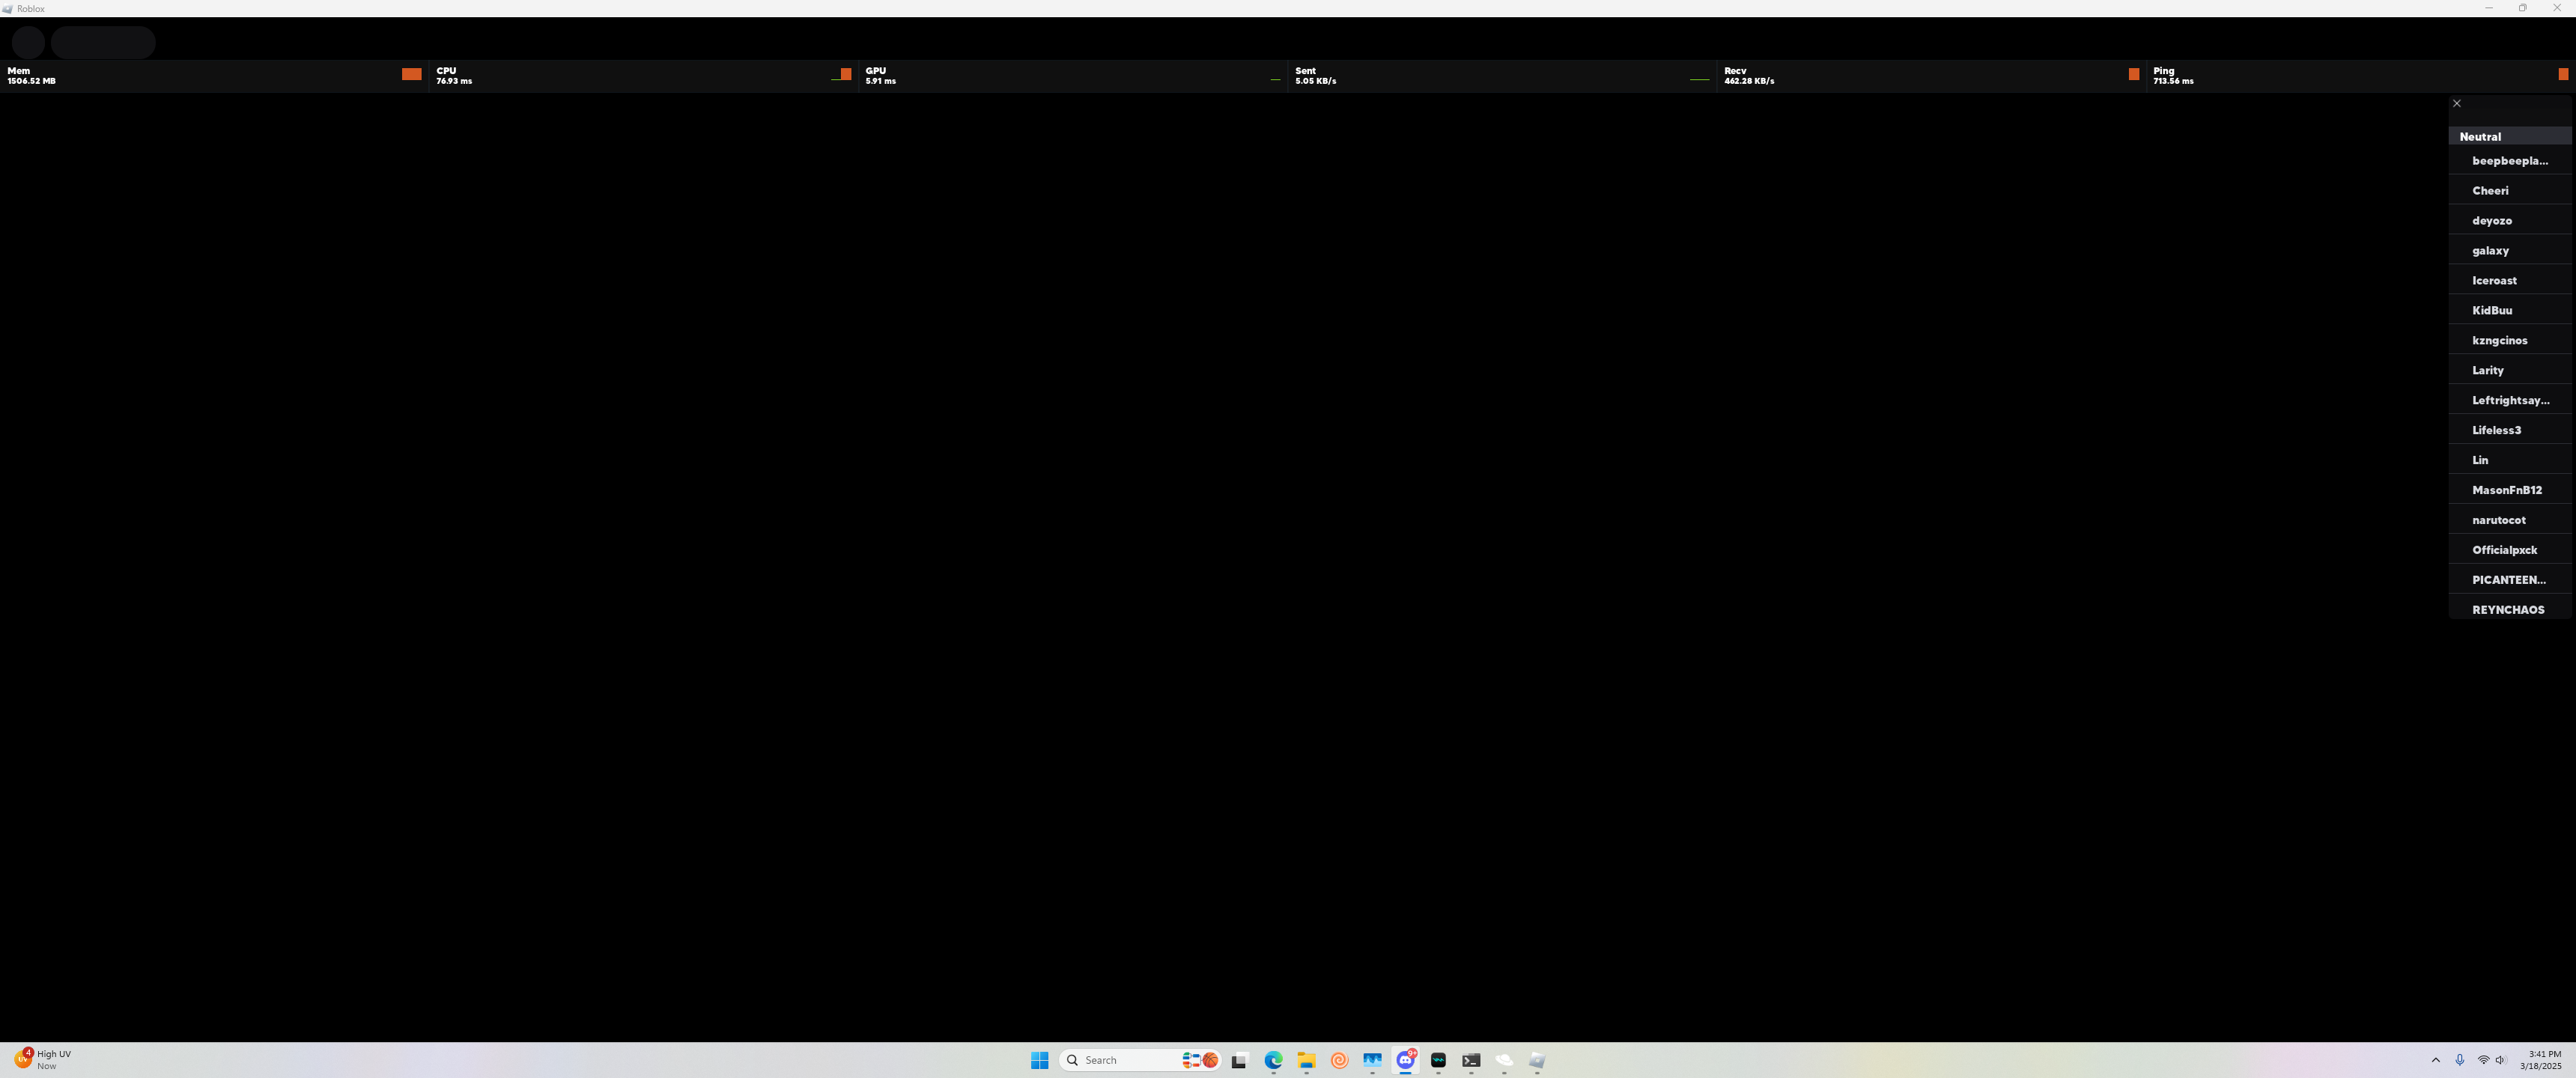
Task: Open the Sent network stat panel
Action: [1502, 76]
